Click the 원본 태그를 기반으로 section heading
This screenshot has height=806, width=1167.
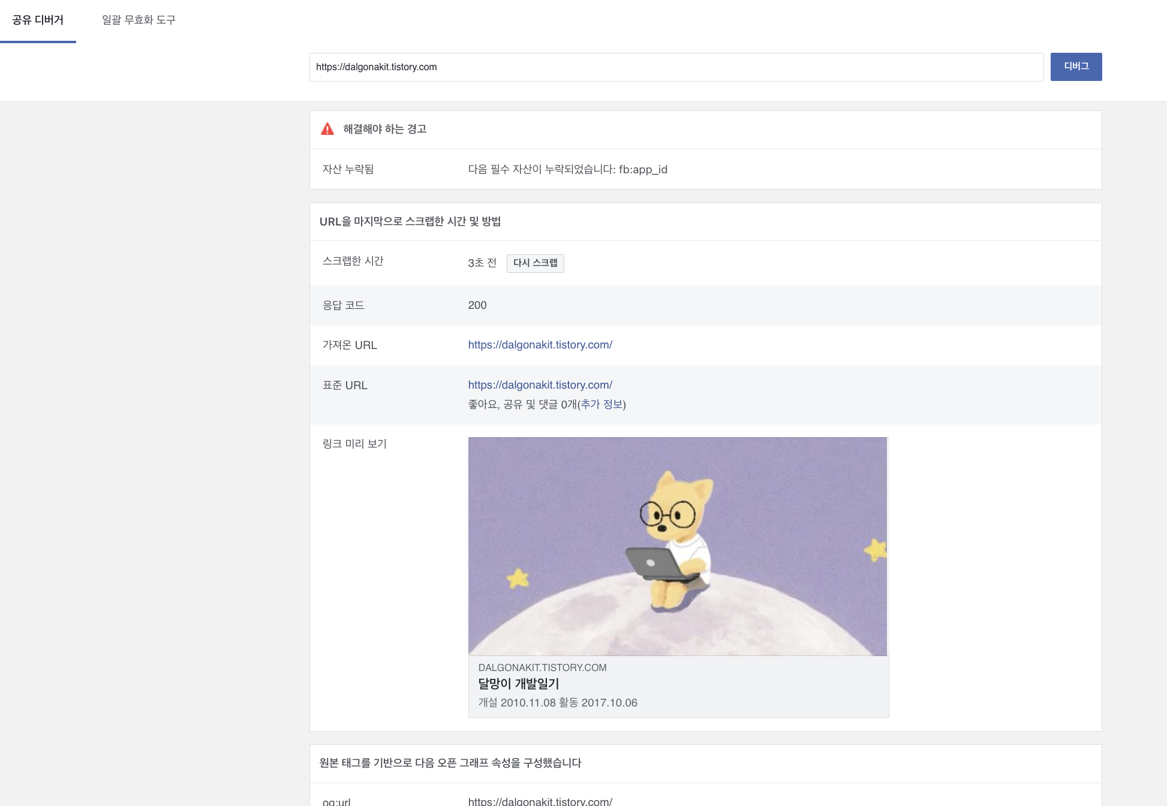(450, 763)
